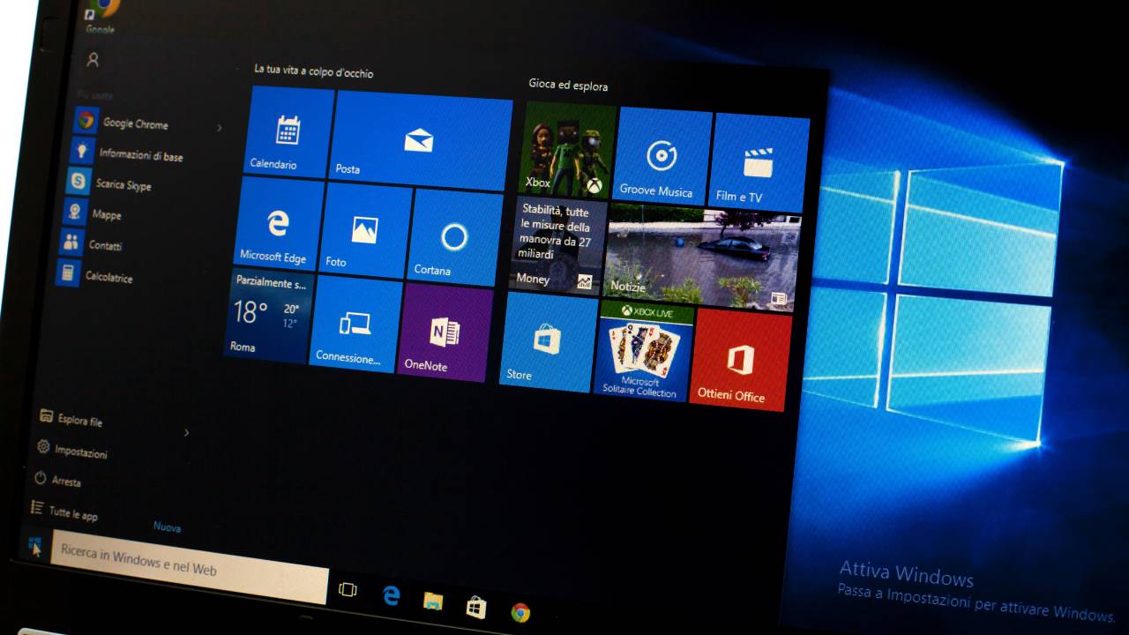Open the Roma weather tile

(x=269, y=316)
